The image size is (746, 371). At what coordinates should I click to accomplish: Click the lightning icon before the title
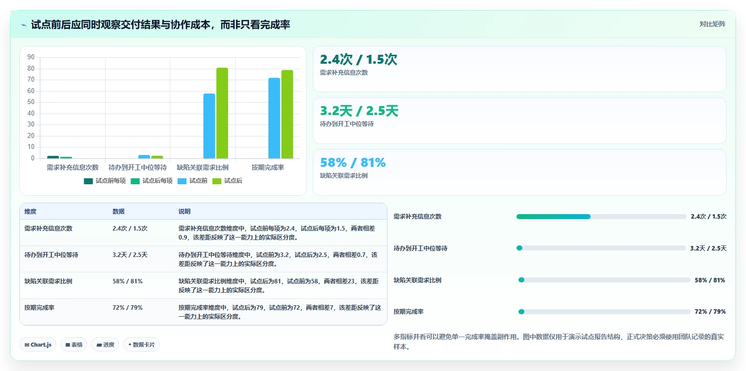click(x=24, y=25)
